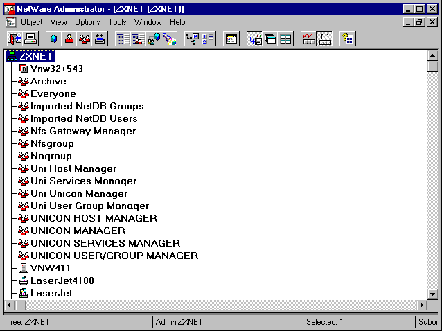Screen dimensions: 442x331
Task: Click the plain details list toolbar icon
Action: [123, 39]
